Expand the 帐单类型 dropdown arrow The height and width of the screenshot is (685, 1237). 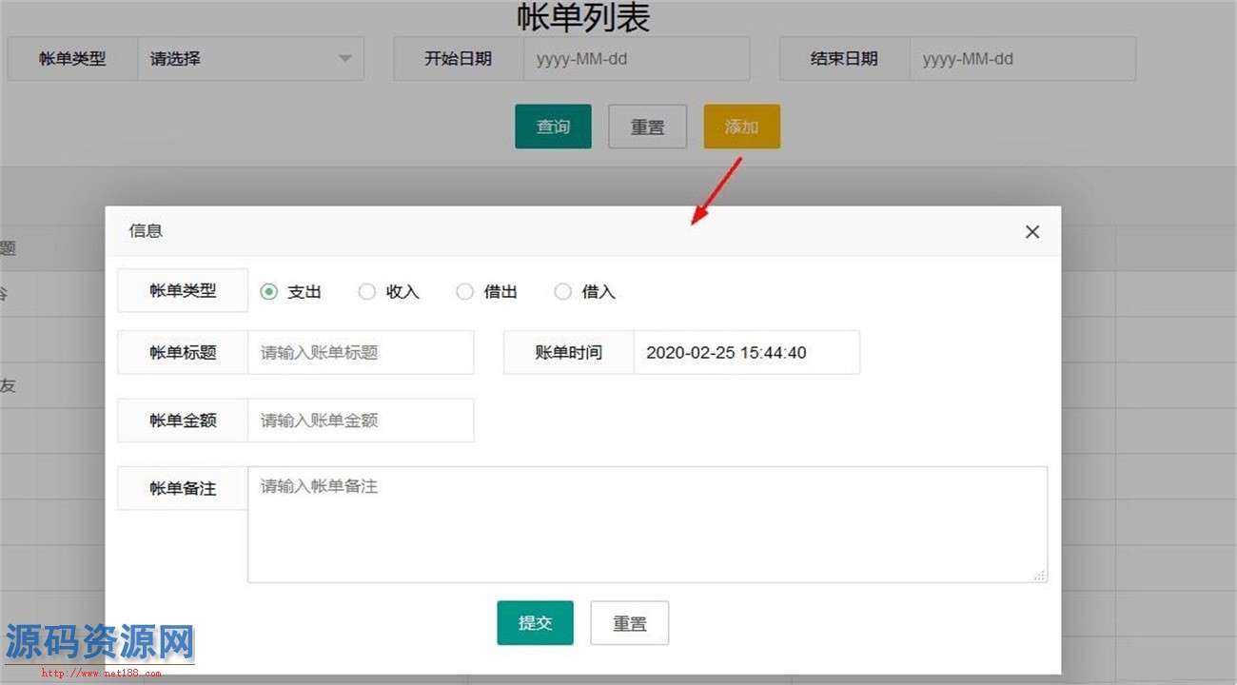344,59
